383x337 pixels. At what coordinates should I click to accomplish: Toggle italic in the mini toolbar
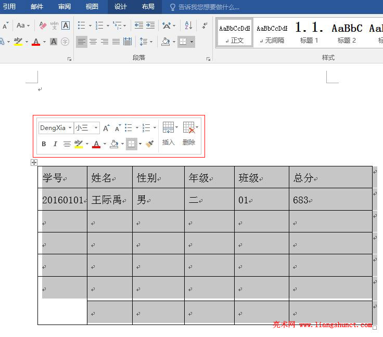pos(55,144)
